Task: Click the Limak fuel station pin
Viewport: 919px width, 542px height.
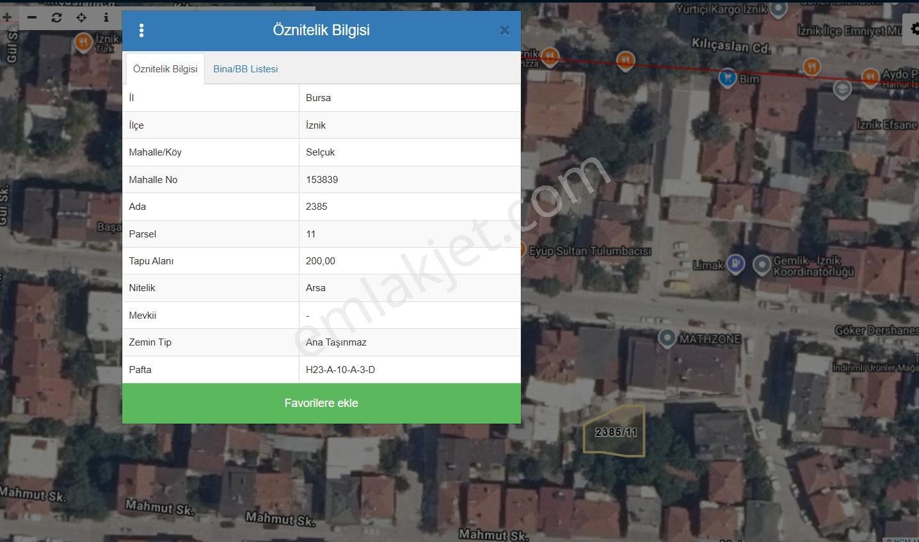Action: (x=736, y=264)
